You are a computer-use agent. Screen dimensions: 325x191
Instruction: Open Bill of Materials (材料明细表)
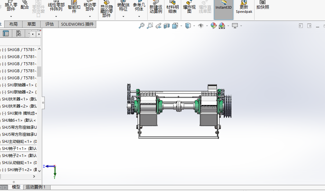pyautogui.click(x=172, y=7)
